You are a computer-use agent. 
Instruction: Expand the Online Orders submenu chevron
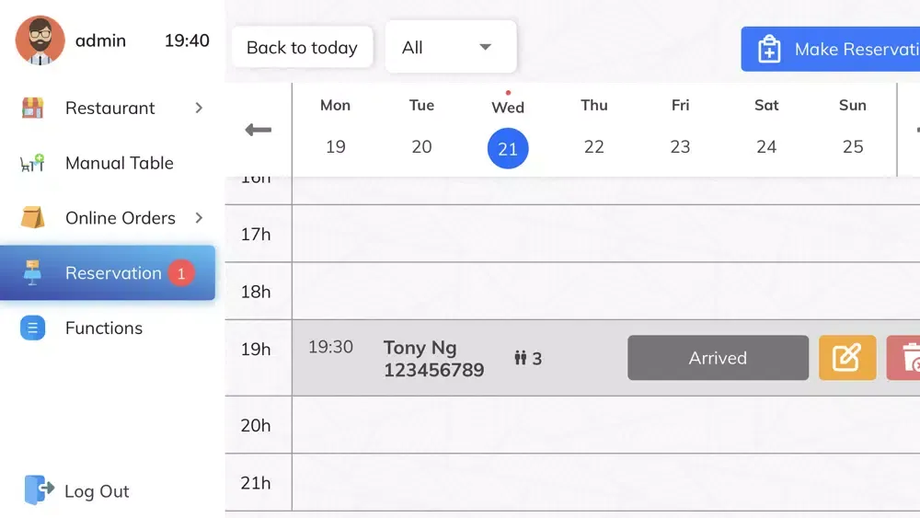199,218
